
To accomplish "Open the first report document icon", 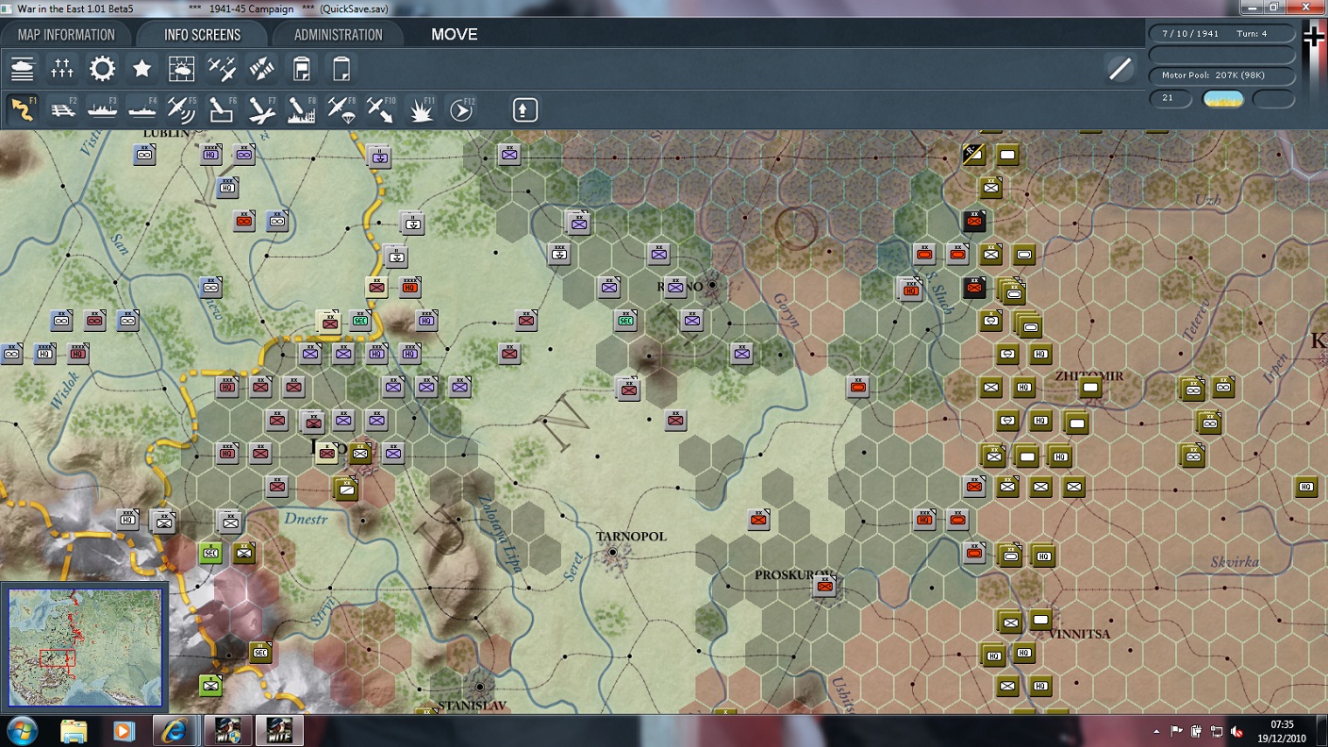I will click(301, 69).
